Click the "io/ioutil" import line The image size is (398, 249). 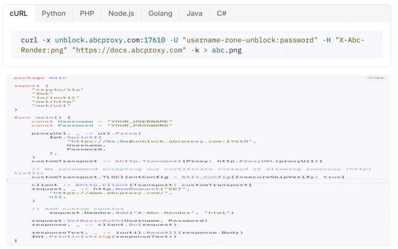56,97
